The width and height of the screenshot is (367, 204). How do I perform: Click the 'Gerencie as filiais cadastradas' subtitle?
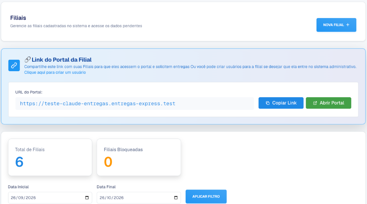(x=76, y=26)
